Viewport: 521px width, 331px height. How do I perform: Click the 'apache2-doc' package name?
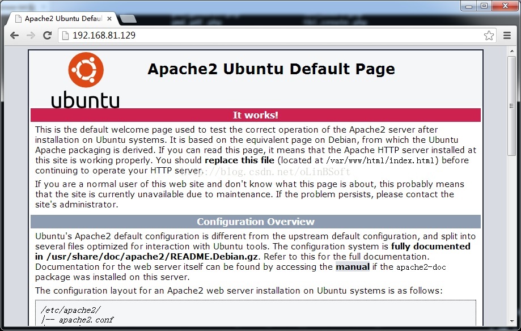click(421, 267)
